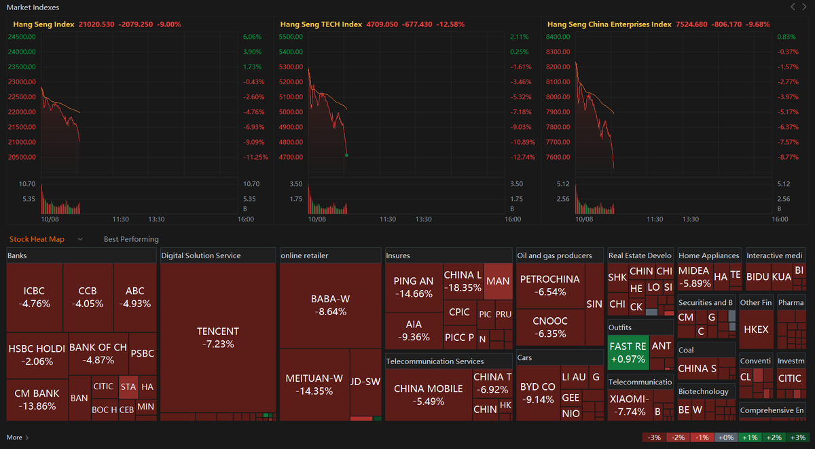Select the MAN insurance tile

click(498, 281)
